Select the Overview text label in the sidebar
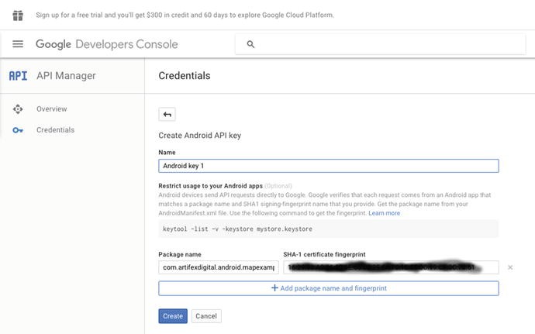This screenshot has height=334, width=535. coord(51,109)
